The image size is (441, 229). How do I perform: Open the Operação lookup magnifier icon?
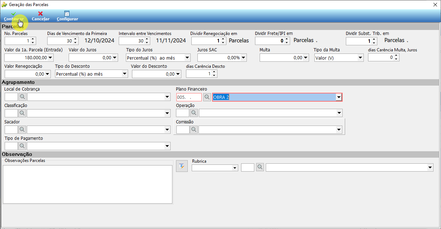click(194, 113)
